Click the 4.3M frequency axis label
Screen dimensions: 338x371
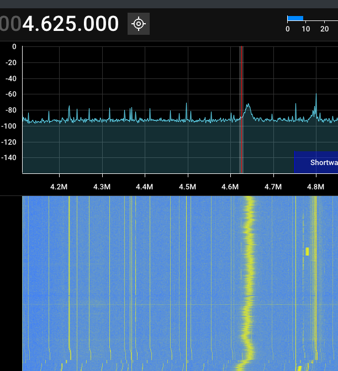coord(102,187)
